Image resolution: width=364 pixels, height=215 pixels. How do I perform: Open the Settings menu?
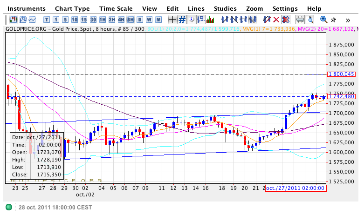click(x=285, y=8)
